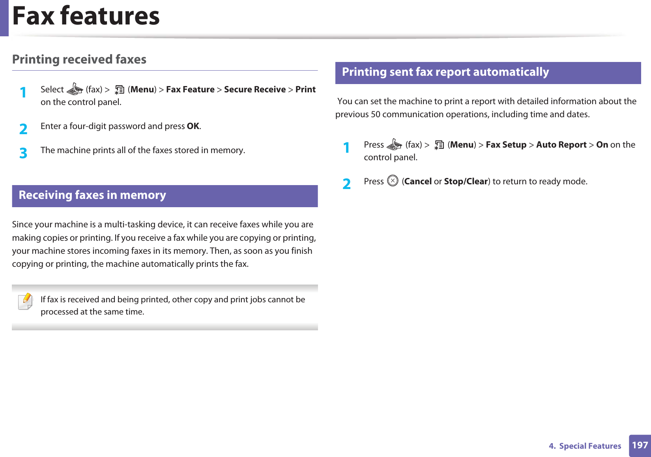Viewport: 651px width, 457px height.
Task: Click the bold Fax Setup text
Action: click(x=506, y=145)
